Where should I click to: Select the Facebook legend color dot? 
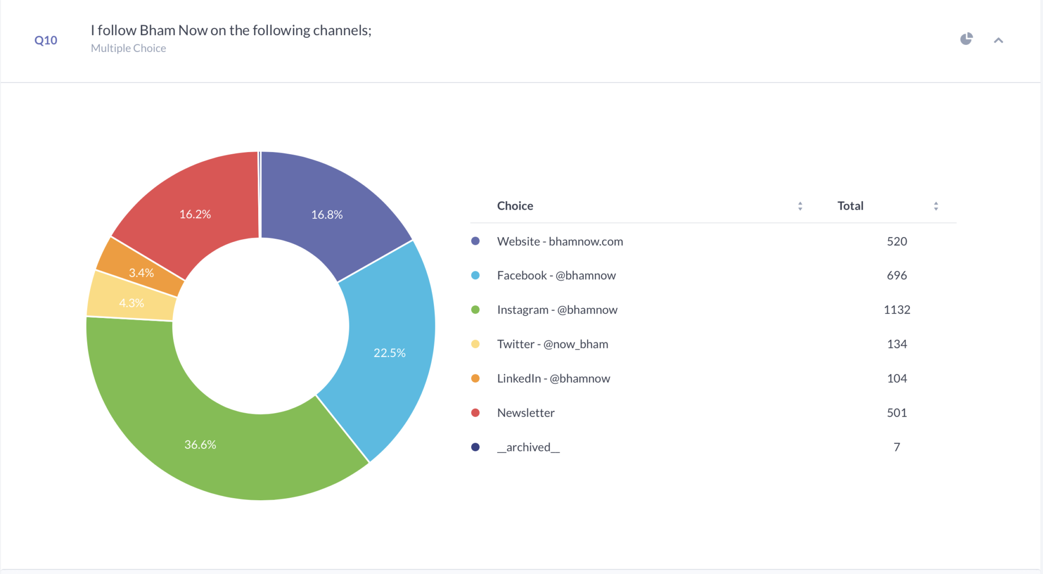475,275
